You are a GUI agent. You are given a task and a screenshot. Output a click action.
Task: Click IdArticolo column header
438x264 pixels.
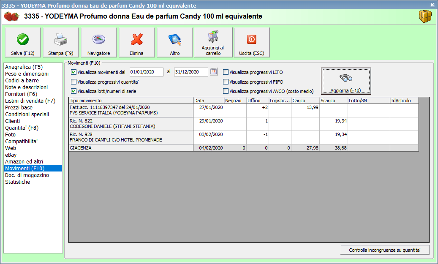click(404, 101)
